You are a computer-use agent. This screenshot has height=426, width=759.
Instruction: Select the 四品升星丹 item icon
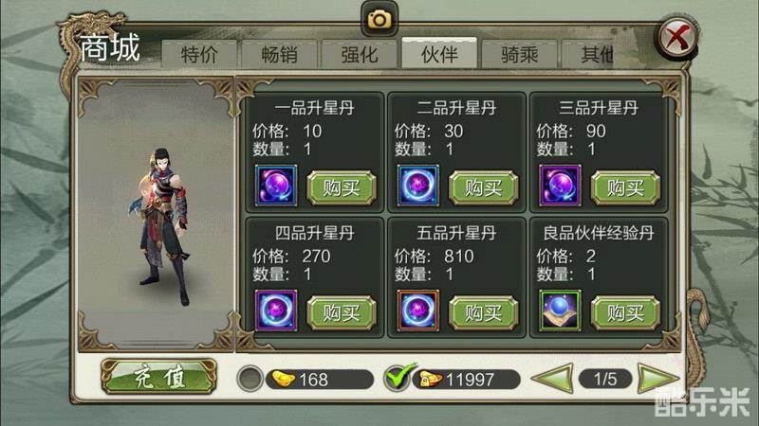tap(276, 311)
